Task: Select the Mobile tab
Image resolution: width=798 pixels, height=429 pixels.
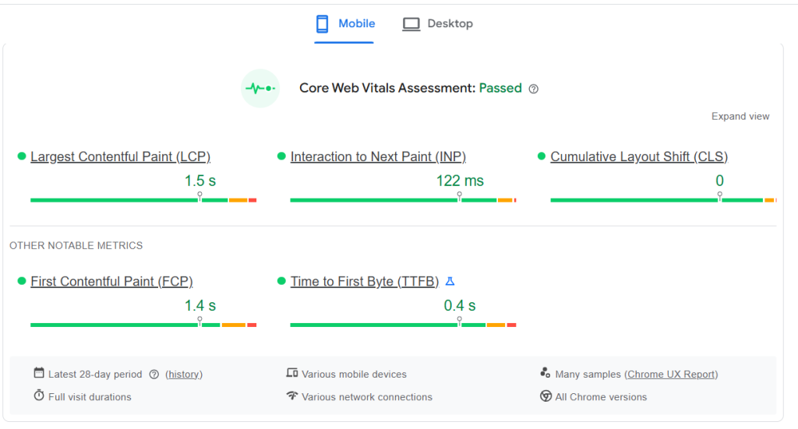Action: (344, 24)
